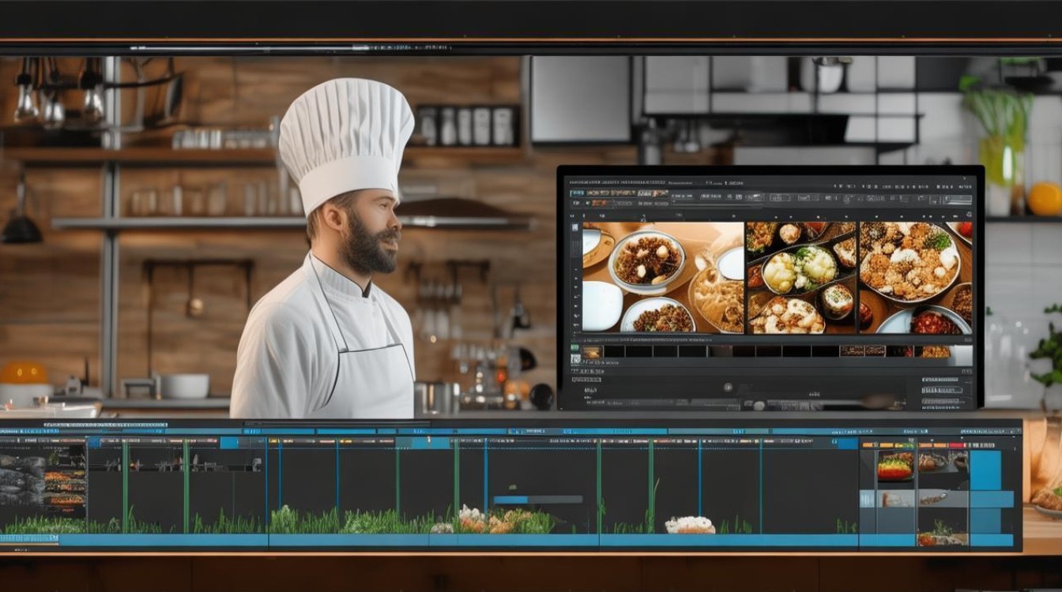Select the middle cauliflower dish preview image
1062x592 pixels.
(801, 277)
